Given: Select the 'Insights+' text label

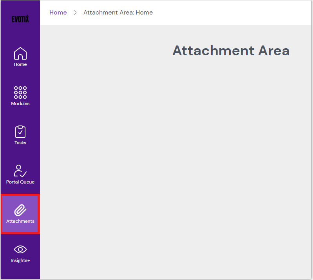Looking at the screenshot, I should pos(20,260).
